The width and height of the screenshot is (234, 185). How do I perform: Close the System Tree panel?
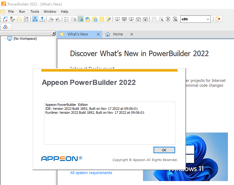(x=54, y=33)
